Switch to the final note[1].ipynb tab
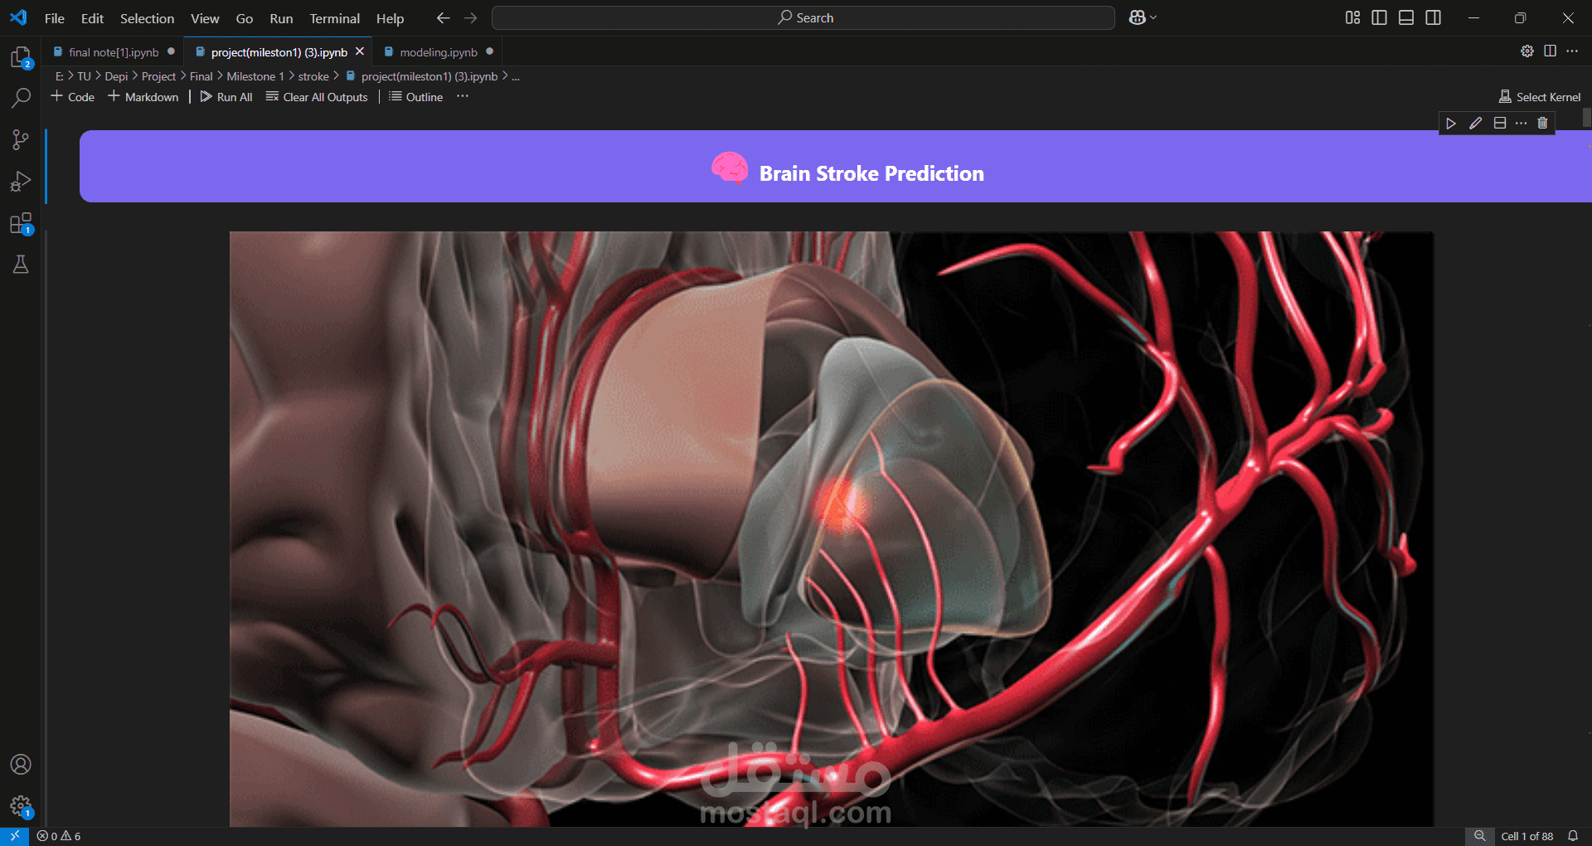 pyautogui.click(x=114, y=52)
